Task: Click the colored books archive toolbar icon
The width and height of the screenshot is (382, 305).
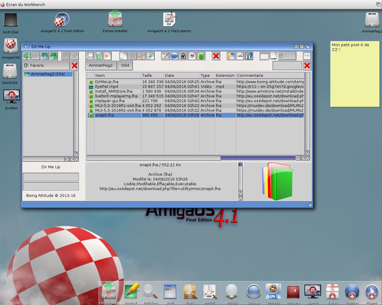Action: 201,56
